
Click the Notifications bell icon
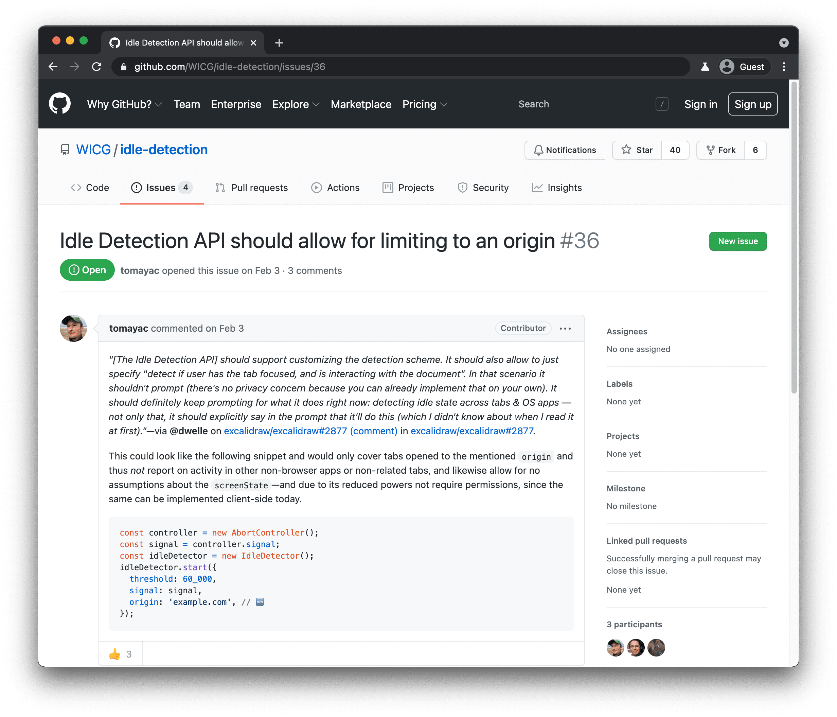538,150
